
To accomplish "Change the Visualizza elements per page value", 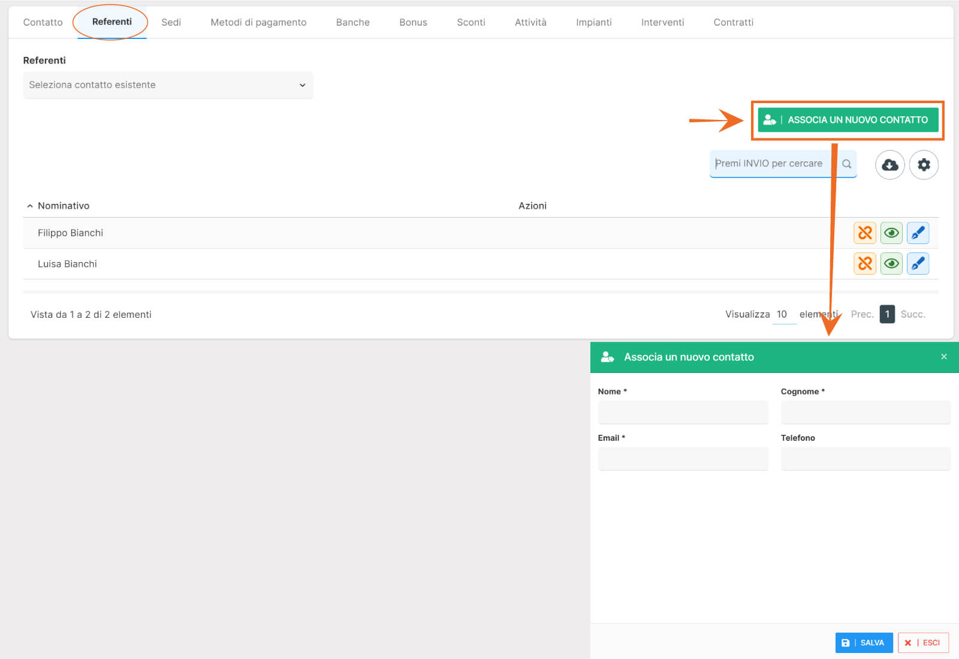I will (783, 314).
